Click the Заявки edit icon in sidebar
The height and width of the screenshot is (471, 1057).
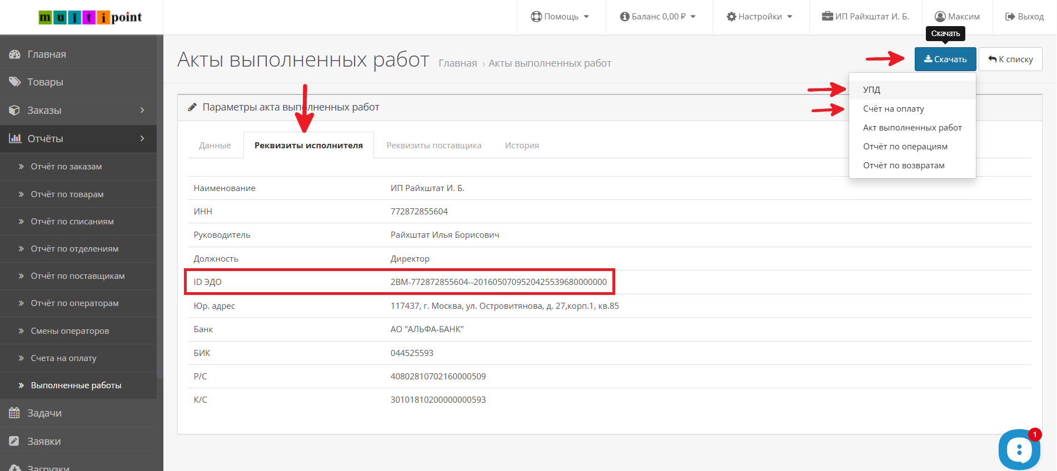(x=14, y=442)
